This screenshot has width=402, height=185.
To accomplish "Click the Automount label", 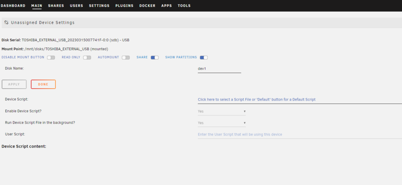I will click(109, 57).
